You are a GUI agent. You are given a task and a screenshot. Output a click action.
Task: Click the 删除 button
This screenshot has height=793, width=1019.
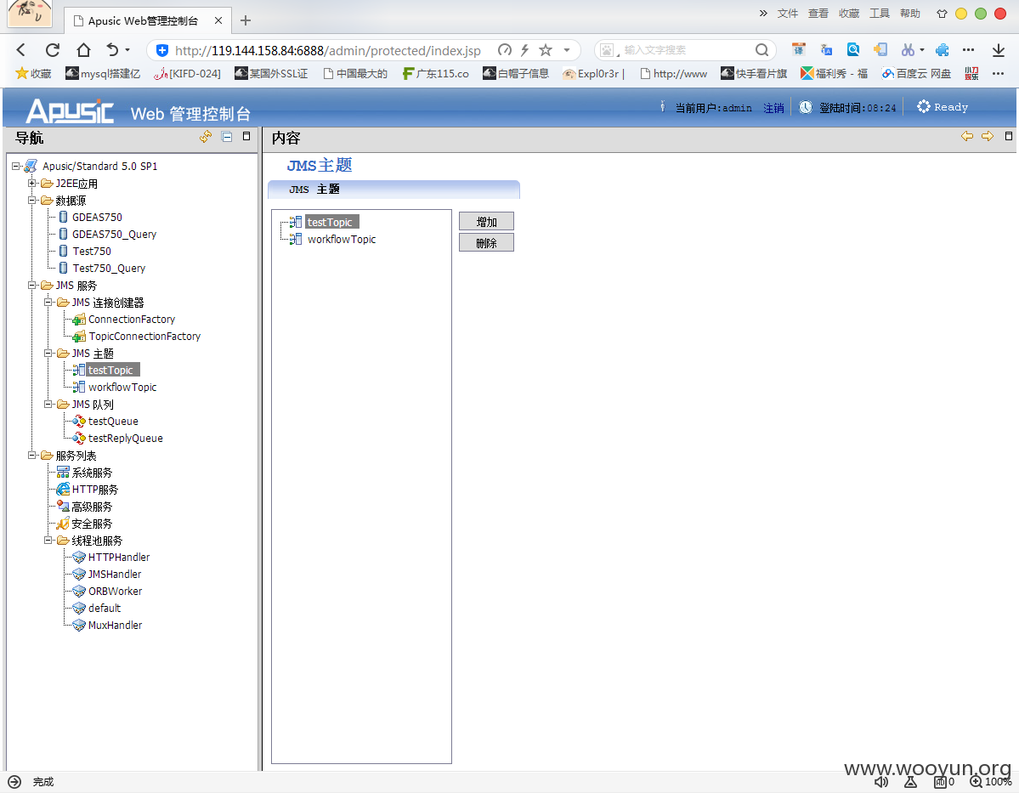coord(486,242)
